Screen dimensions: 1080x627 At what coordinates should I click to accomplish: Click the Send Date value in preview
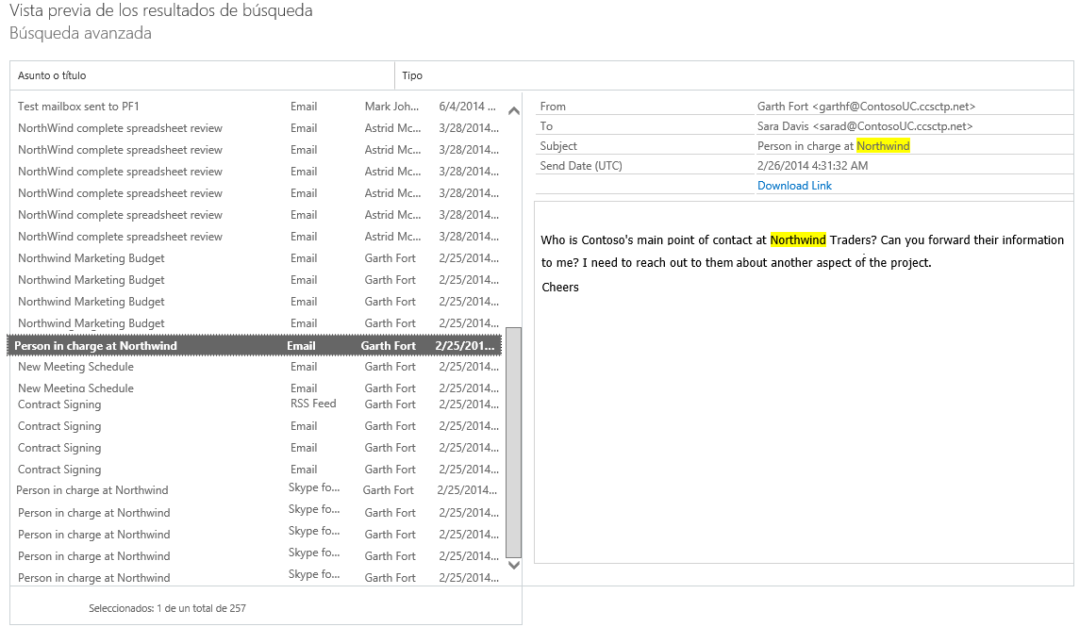[812, 166]
